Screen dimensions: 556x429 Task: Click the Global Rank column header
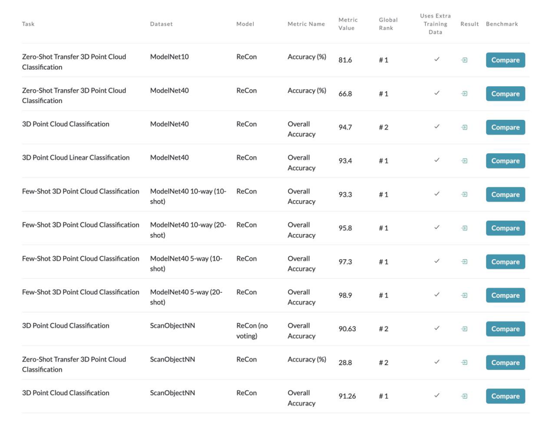coord(388,24)
